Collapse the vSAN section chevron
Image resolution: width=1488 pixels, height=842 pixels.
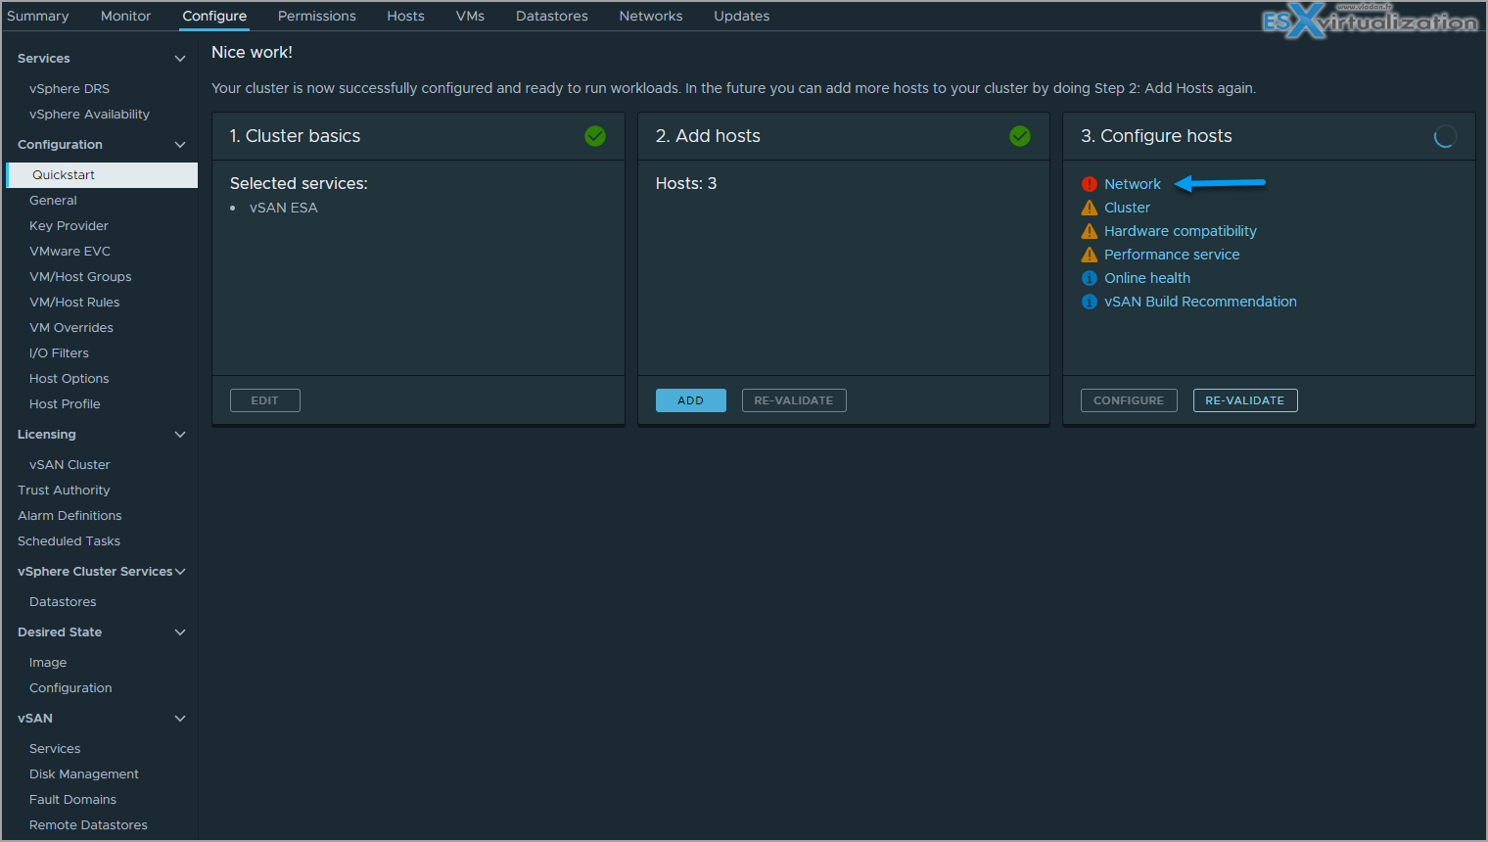tap(180, 719)
